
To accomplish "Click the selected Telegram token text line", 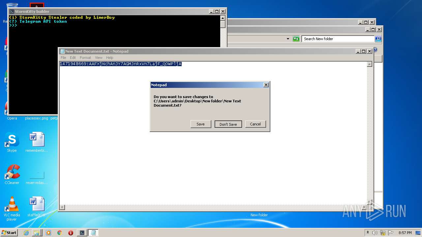I will tap(121, 64).
